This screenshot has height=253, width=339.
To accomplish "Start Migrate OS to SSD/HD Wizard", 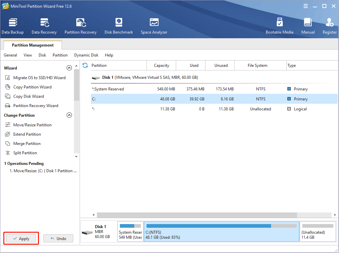I will (35, 78).
